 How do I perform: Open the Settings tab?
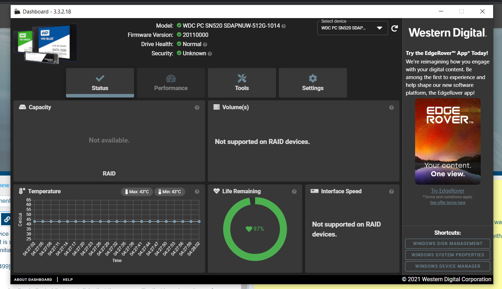(x=313, y=83)
